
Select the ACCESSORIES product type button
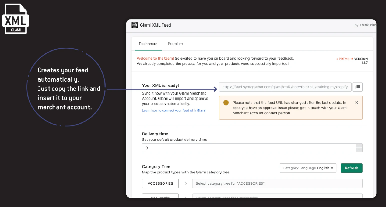(x=160, y=183)
